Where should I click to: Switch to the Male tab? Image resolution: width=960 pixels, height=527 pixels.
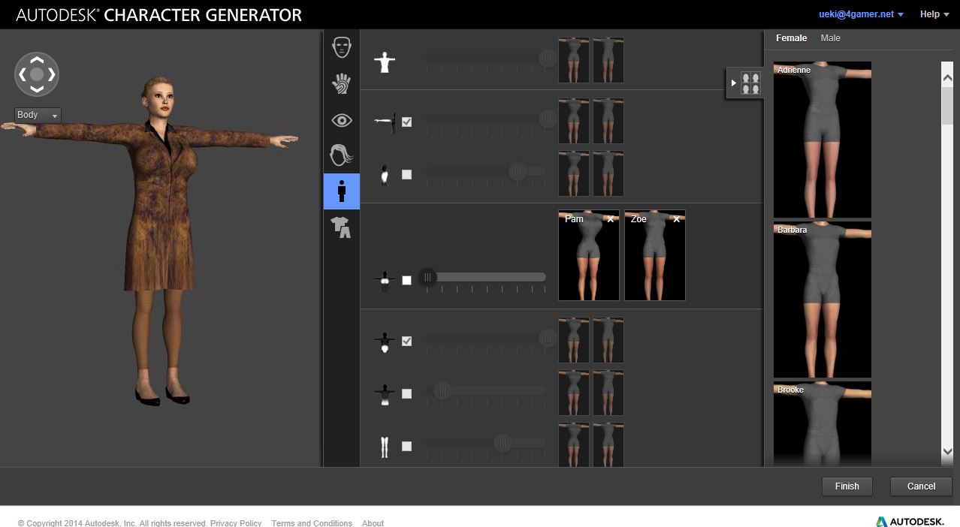(831, 38)
